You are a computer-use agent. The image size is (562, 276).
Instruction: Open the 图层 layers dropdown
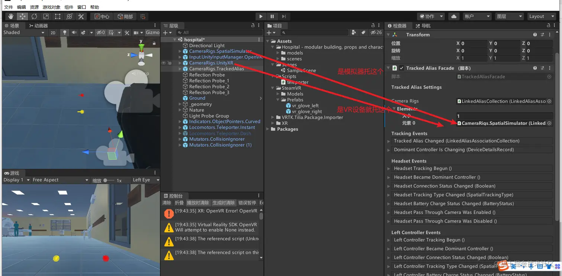pos(510,16)
